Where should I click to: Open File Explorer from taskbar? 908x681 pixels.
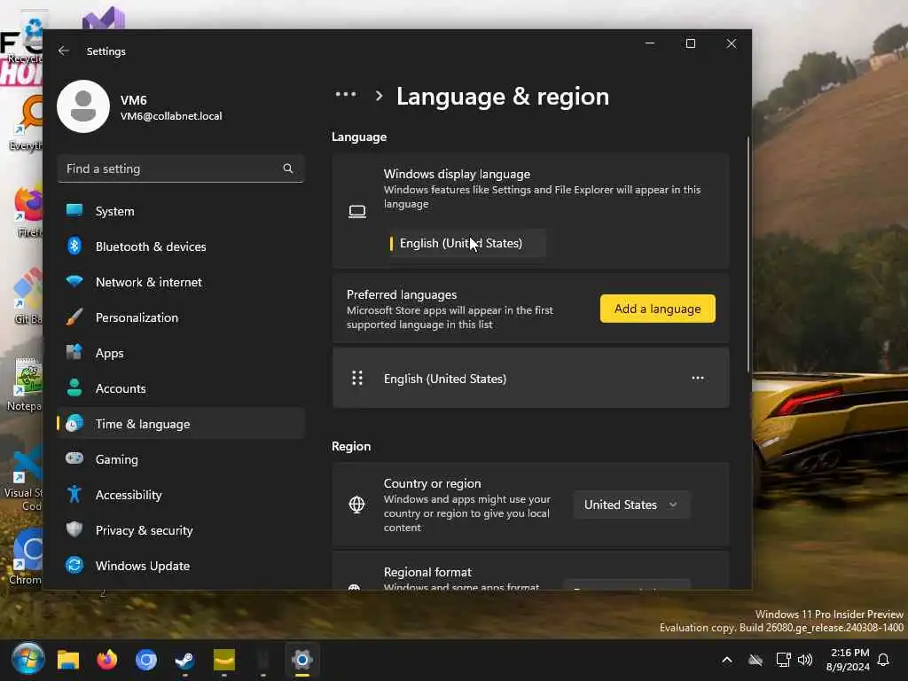[x=67, y=660]
